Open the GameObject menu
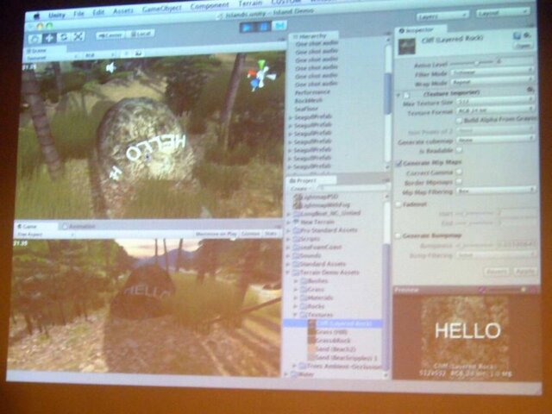 pos(162,9)
